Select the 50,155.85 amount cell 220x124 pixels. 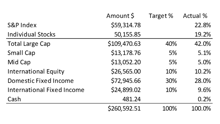coord(128,34)
